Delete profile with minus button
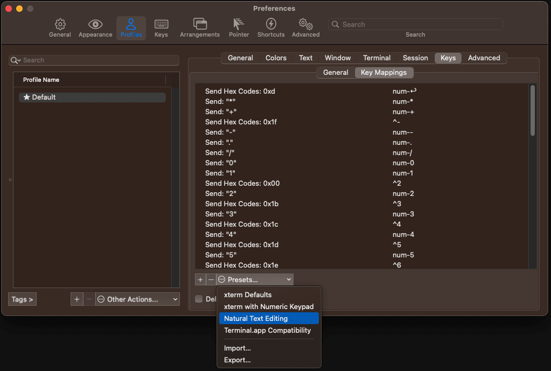The width and height of the screenshot is (551, 371). coord(89,299)
